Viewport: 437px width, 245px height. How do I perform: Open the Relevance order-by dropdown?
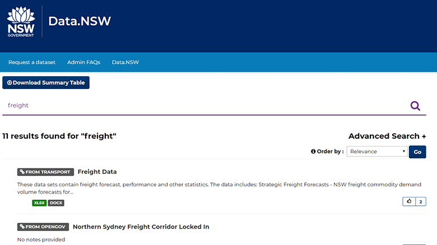(x=377, y=152)
